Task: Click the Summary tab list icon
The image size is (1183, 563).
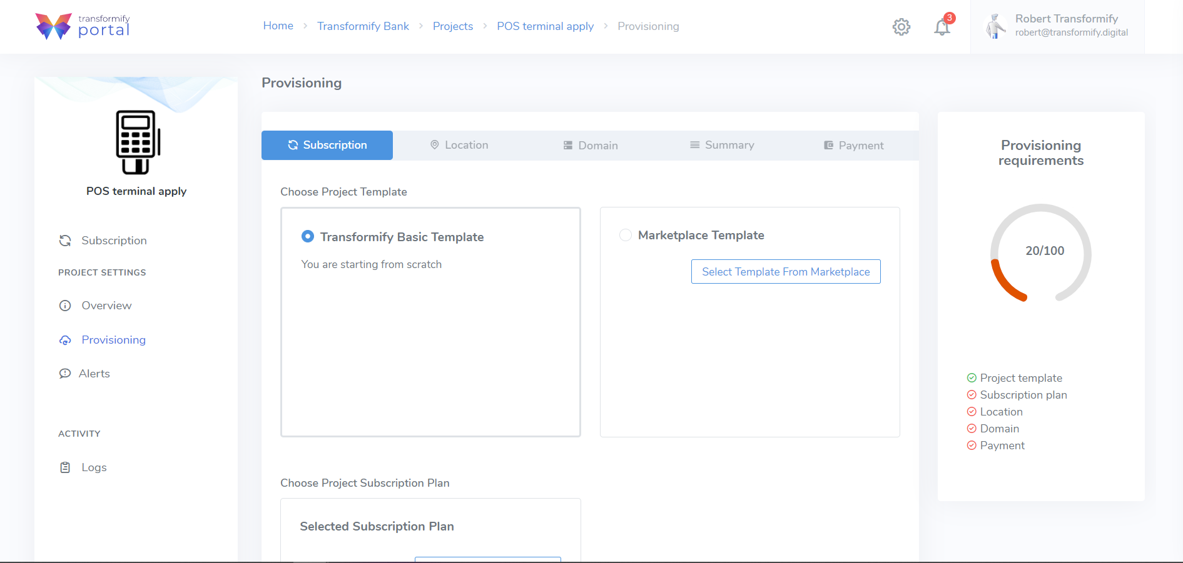Action: tap(694, 145)
